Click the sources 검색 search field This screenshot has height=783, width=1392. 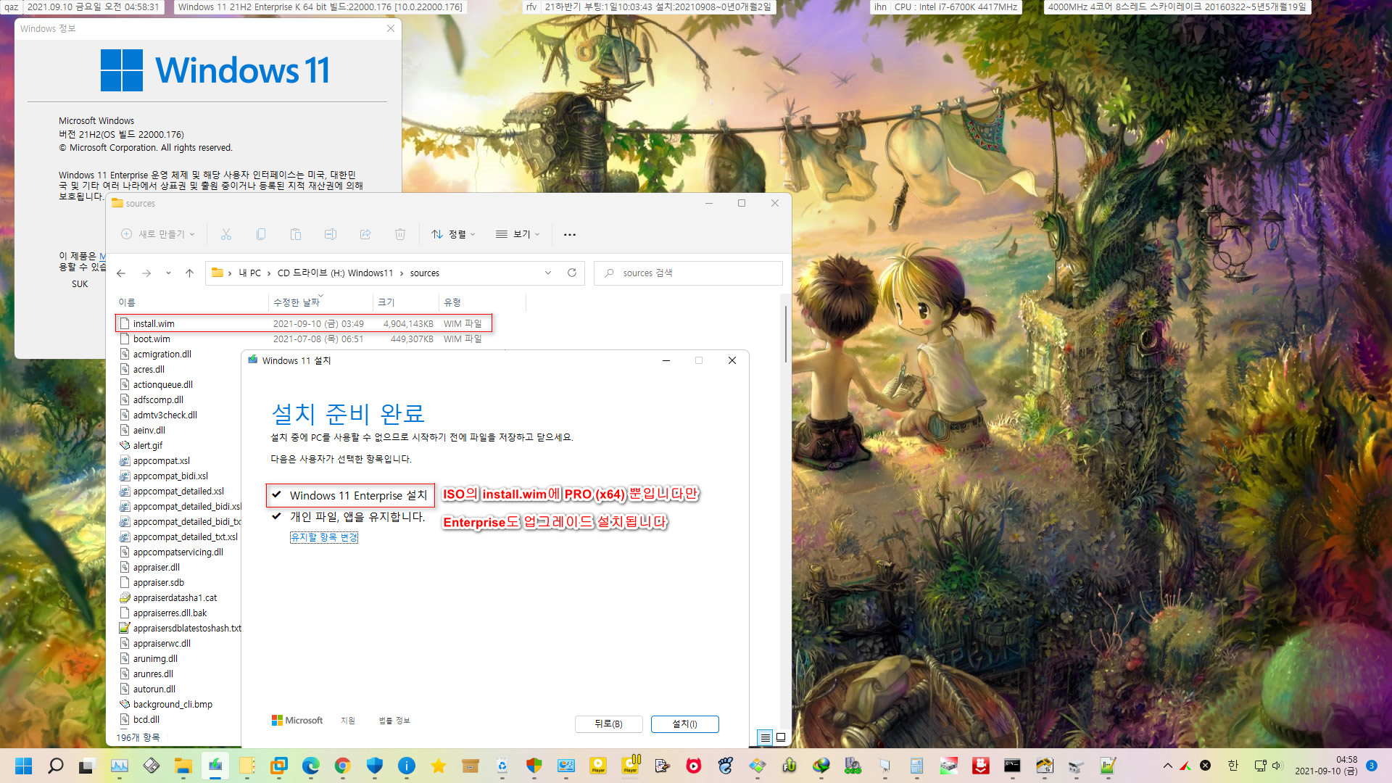coord(688,273)
